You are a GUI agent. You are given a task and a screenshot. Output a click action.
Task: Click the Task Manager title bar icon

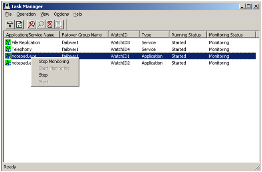[6, 6]
